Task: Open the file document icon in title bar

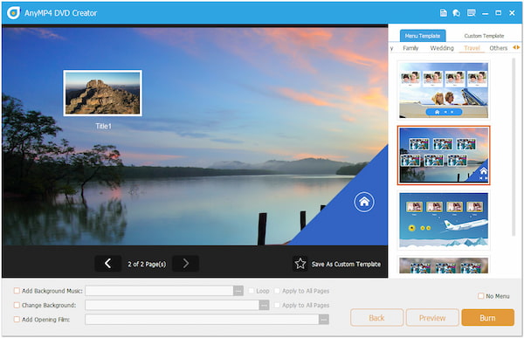Action: (x=443, y=13)
